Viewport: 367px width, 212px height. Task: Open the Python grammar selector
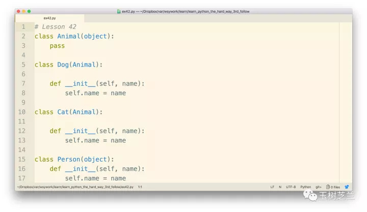click(x=306, y=187)
